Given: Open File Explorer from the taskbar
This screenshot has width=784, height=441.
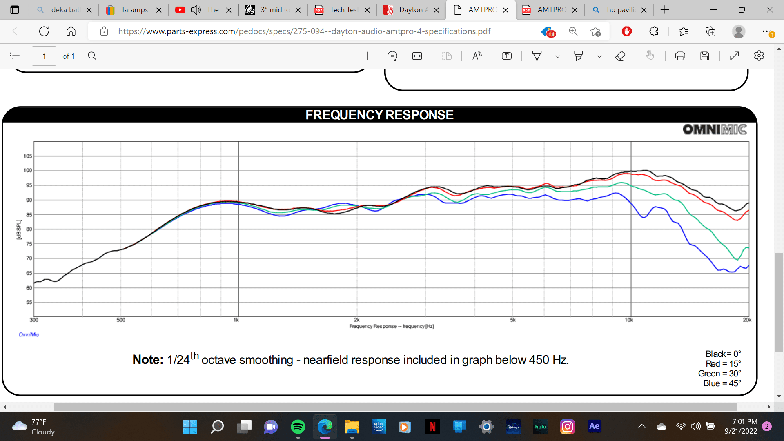Looking at the screenshot, I should (x=352, y=427).
